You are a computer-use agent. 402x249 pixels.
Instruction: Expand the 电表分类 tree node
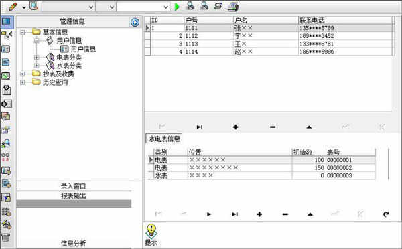pos(36,58)
